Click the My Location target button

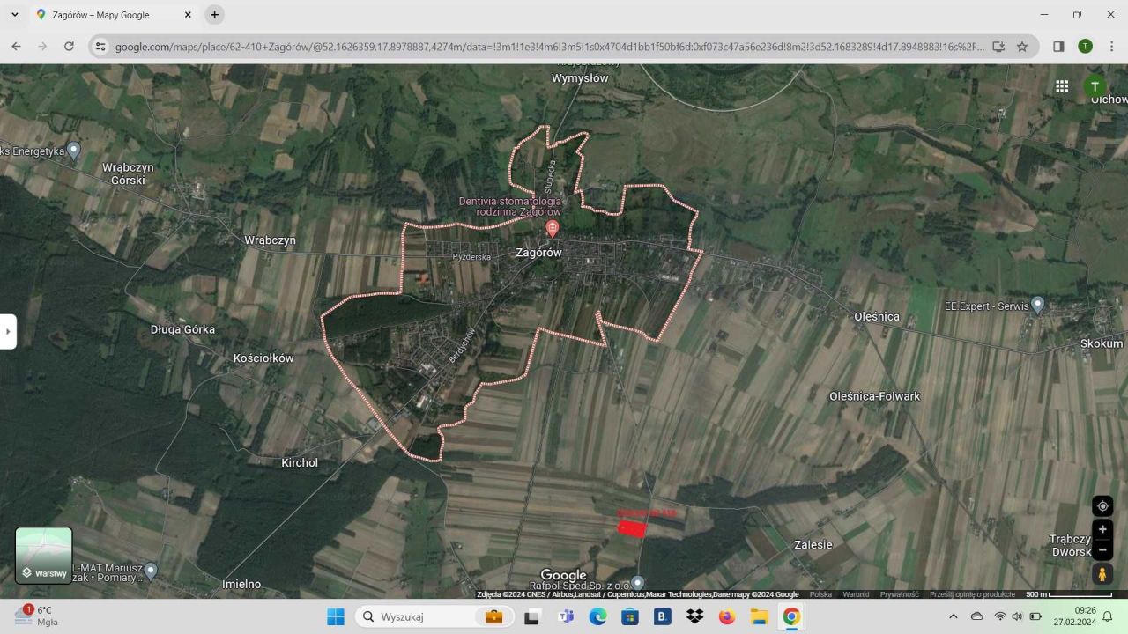point(1102,506)
